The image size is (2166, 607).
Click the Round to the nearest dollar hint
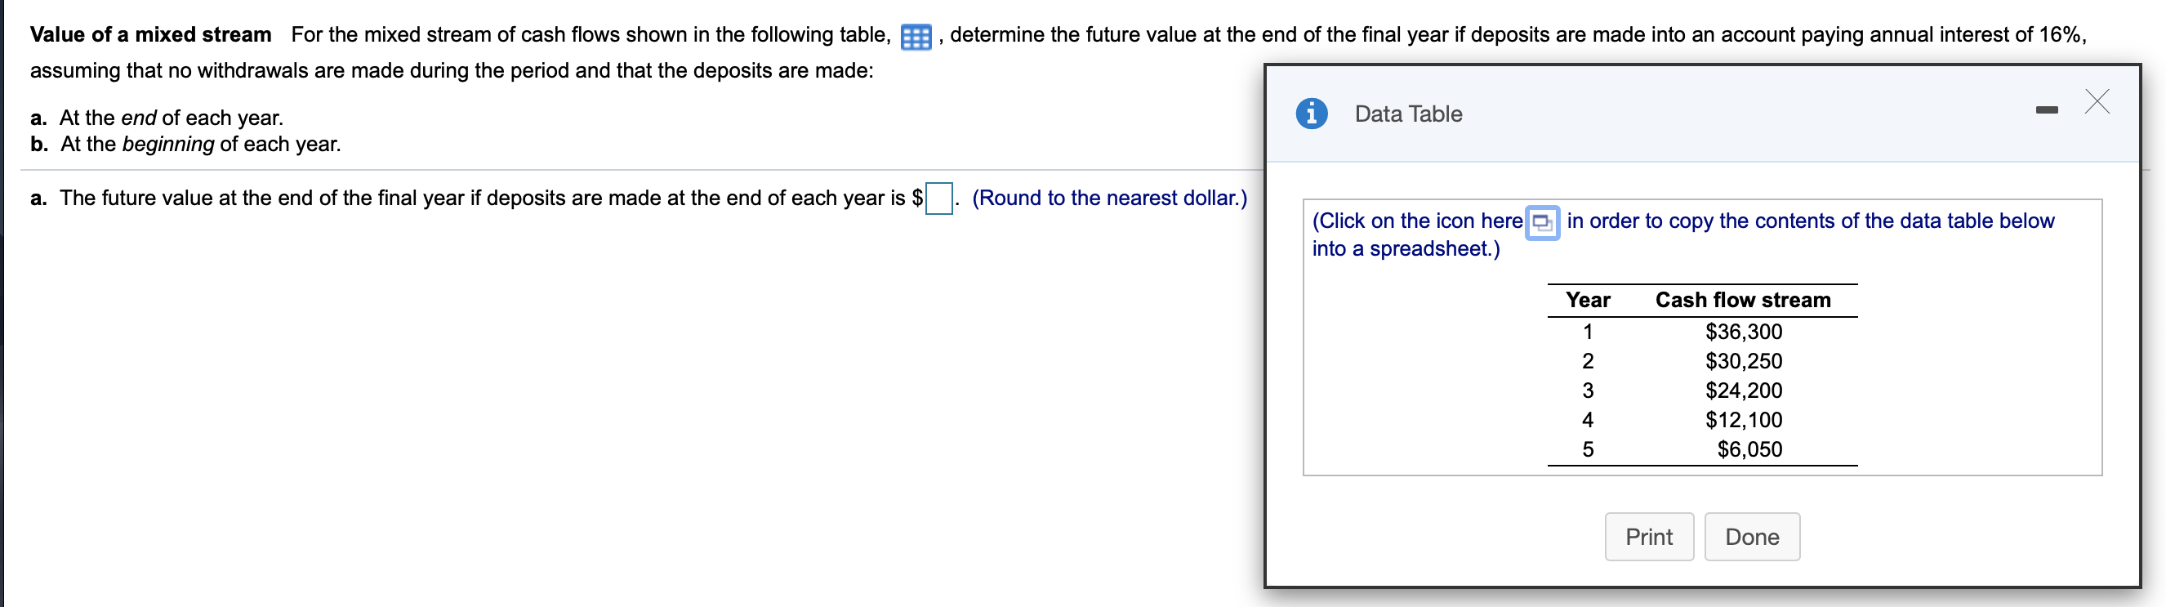pos(1109,199)
